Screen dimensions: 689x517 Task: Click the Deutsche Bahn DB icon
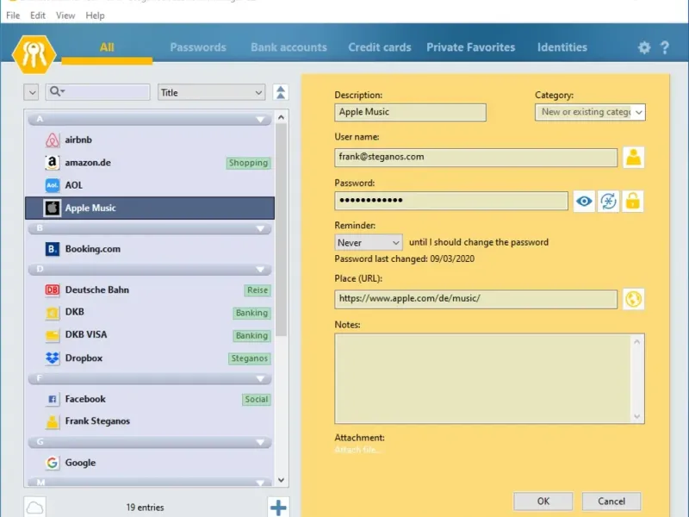(53, 290)
